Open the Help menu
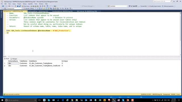This screenshot has height=102, width=182. tap(46, 4)
